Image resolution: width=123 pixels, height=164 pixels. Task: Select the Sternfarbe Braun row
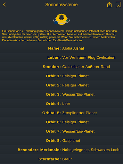click(x=61, y=159)
